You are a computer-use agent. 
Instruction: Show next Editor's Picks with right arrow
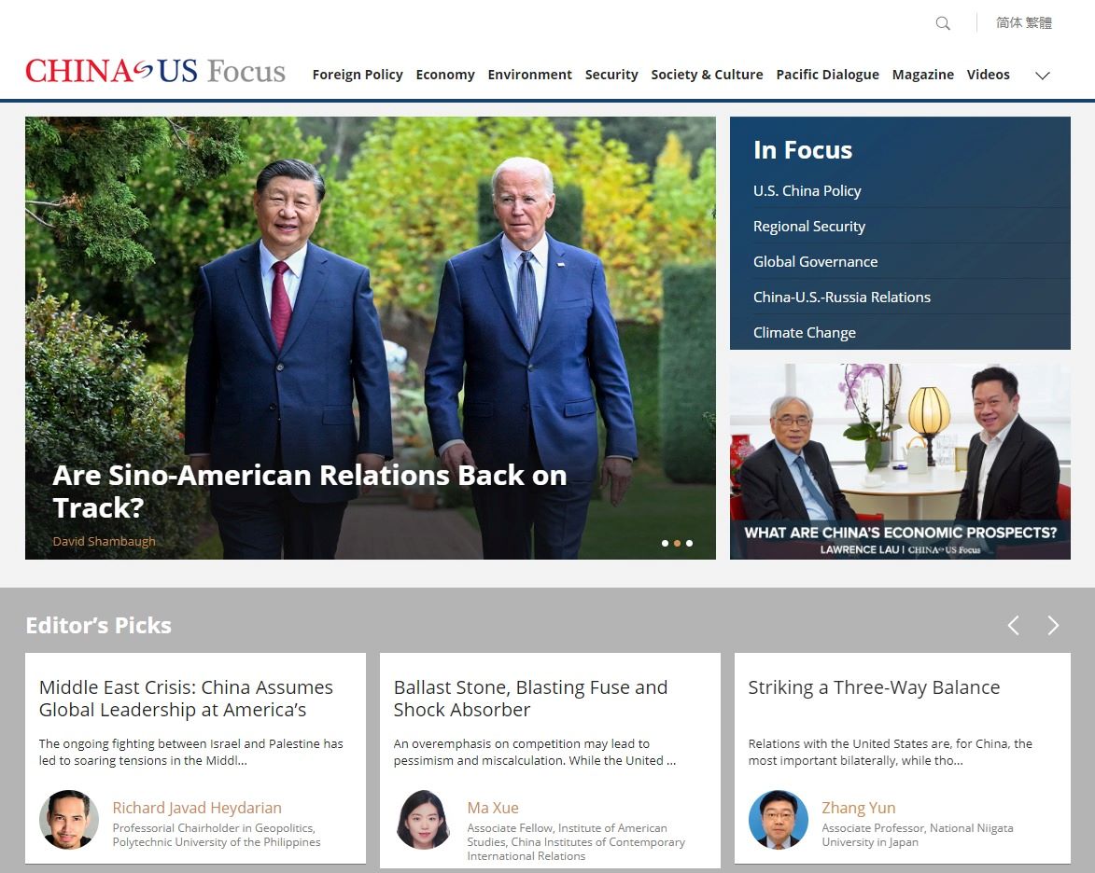(x=1053, y=625)
